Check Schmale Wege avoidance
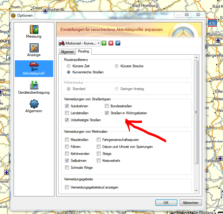Image resolution: width=223 pixels, height=214 pixels. tap(67, 168)
